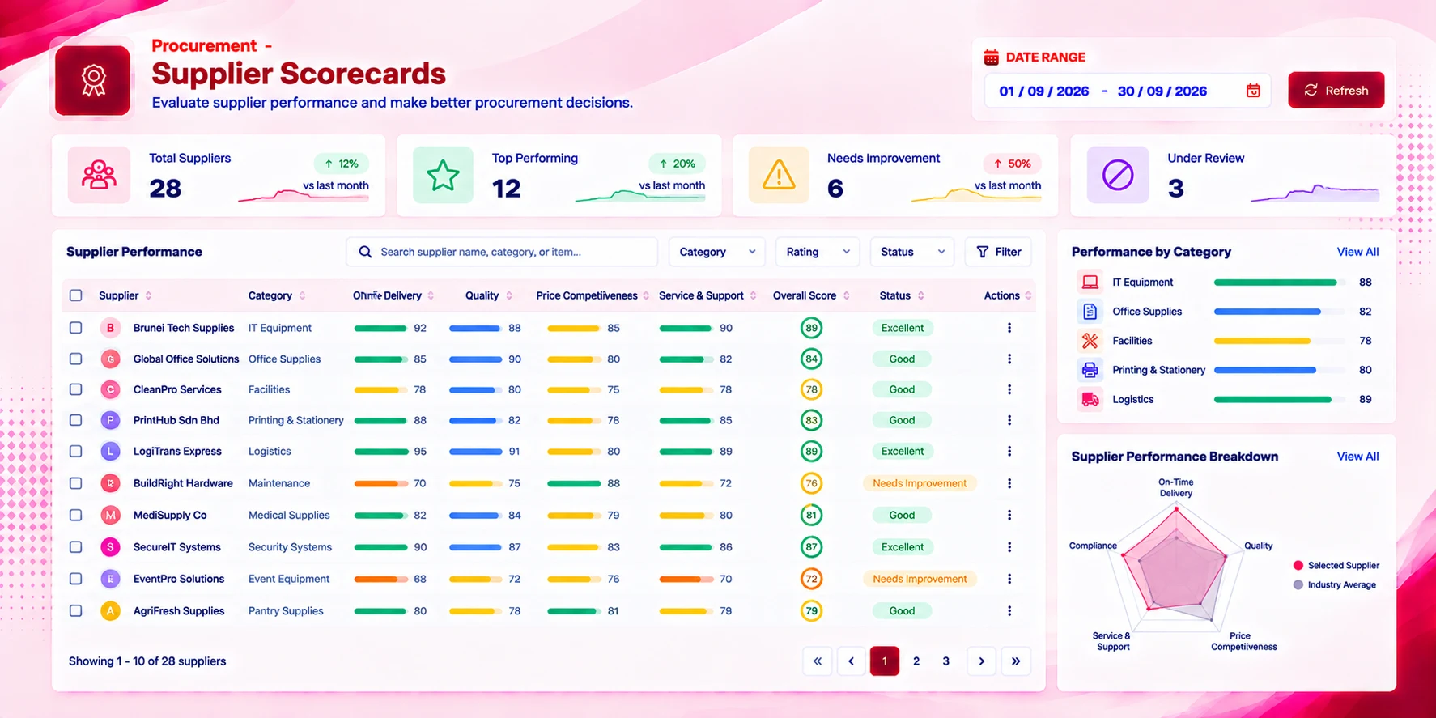Check the MediSupply Co row checkbox
The width and height of the screenshot is (1436, 718).
(x=76, y=515)
